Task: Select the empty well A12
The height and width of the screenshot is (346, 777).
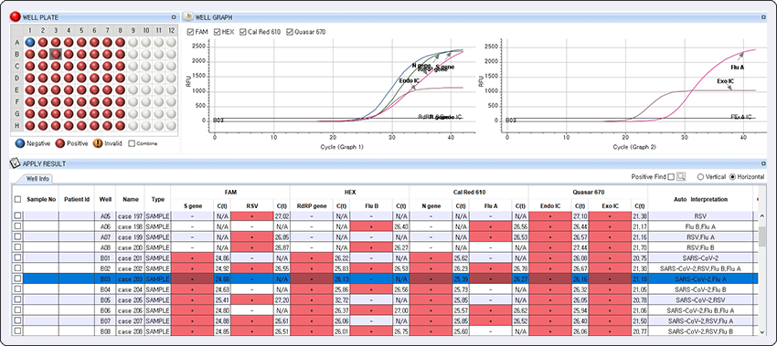Action: [x=171, y=42]
